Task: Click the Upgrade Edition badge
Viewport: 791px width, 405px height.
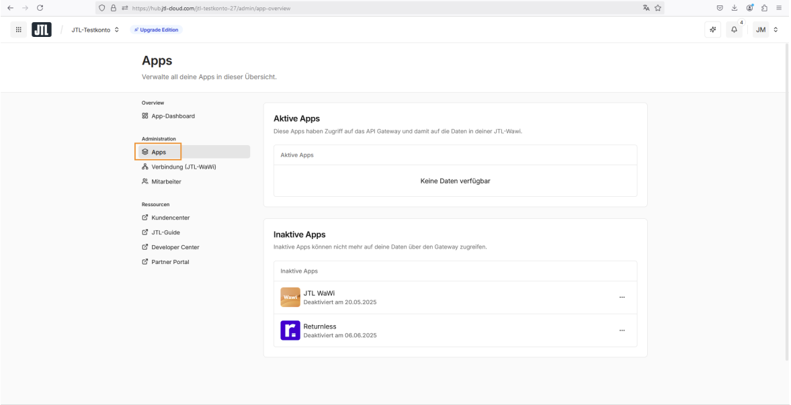Action: click(x=157, y=30)
